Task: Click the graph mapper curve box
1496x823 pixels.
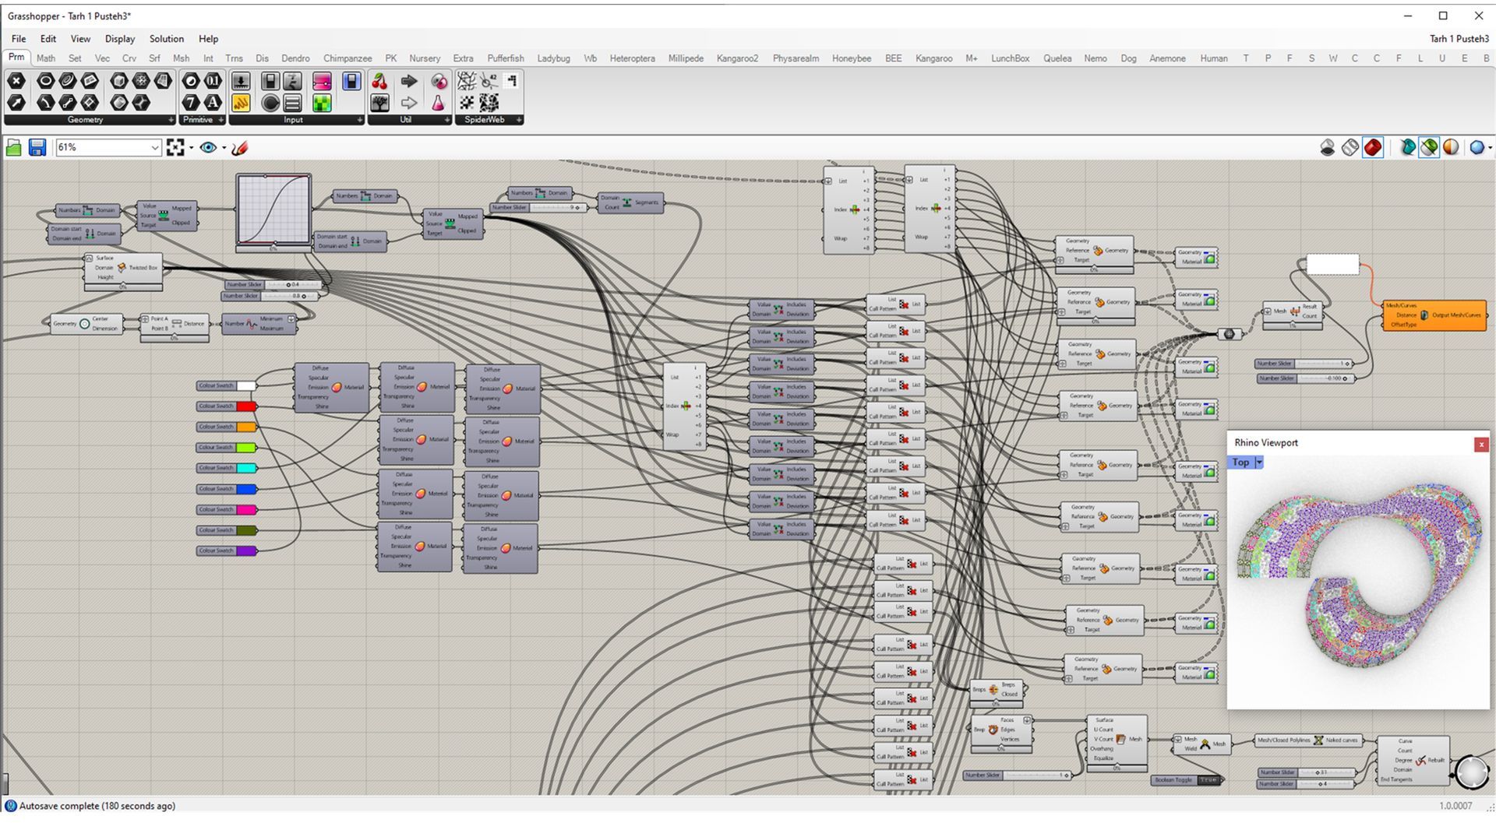Action: pyautogui.click(x=273, y=209)
